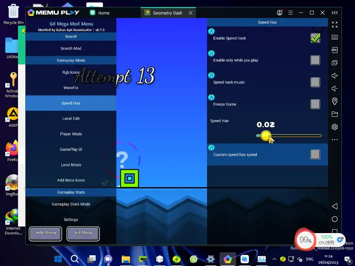355x266 pixels.
Task: Switch to the Home tab
Action: pyautogui.click(x=100, y=13)
